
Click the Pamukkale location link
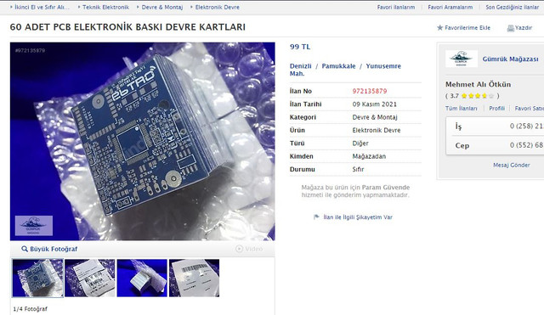pyautogui.click(x=338, y=66)
